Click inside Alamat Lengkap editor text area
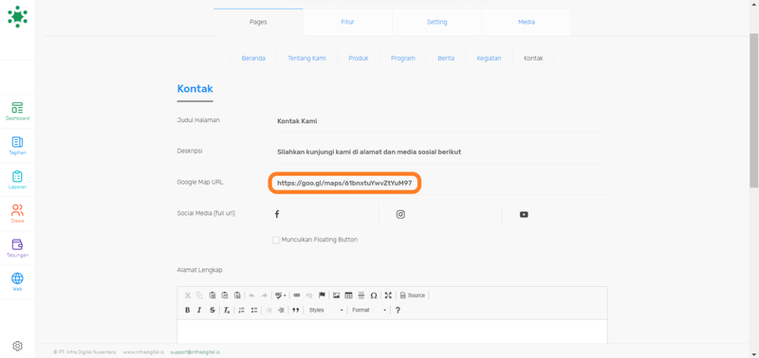759x358 pixels. 392,331
